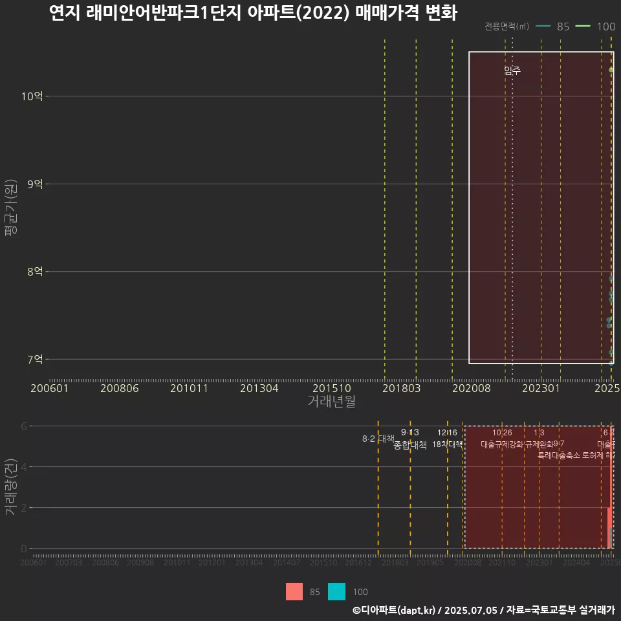Click the 8억 y-axis label

(x=35, y=272)
